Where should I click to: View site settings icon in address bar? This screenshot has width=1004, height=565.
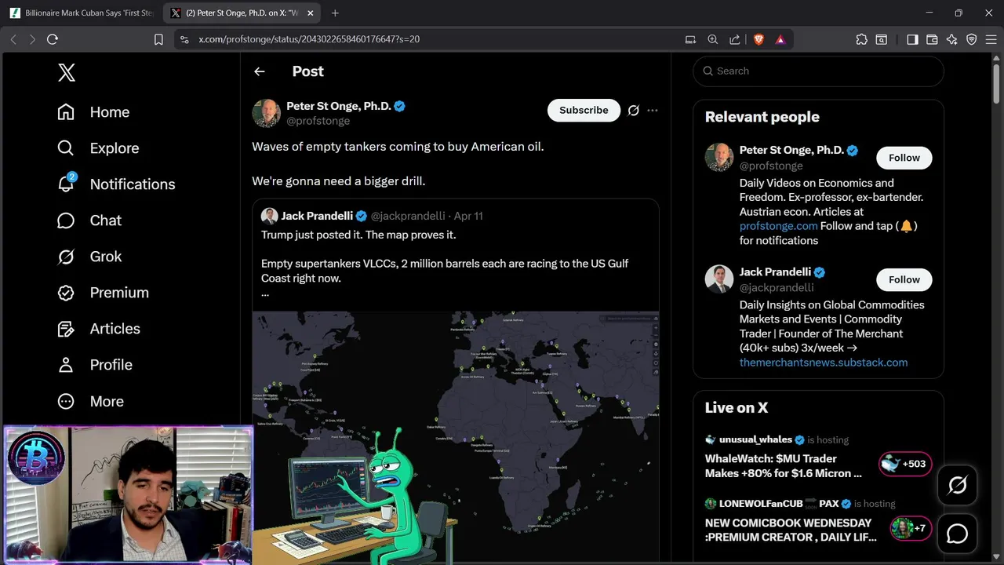pos(184,39)
